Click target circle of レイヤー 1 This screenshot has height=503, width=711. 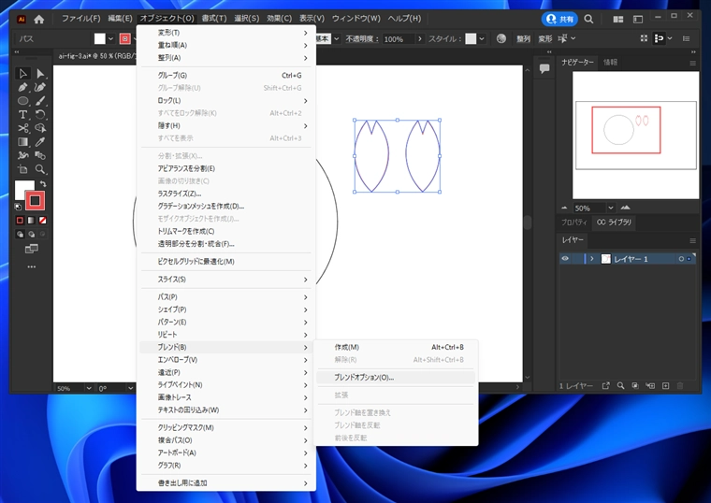(x=681, y=259)
